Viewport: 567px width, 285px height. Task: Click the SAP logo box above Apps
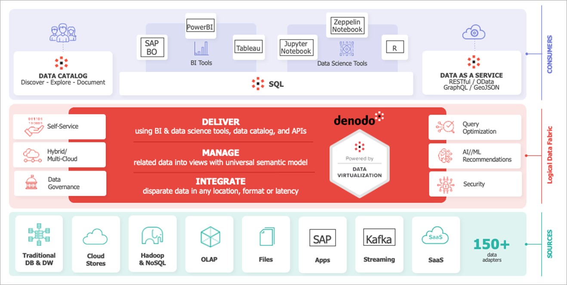click(322, 239)
